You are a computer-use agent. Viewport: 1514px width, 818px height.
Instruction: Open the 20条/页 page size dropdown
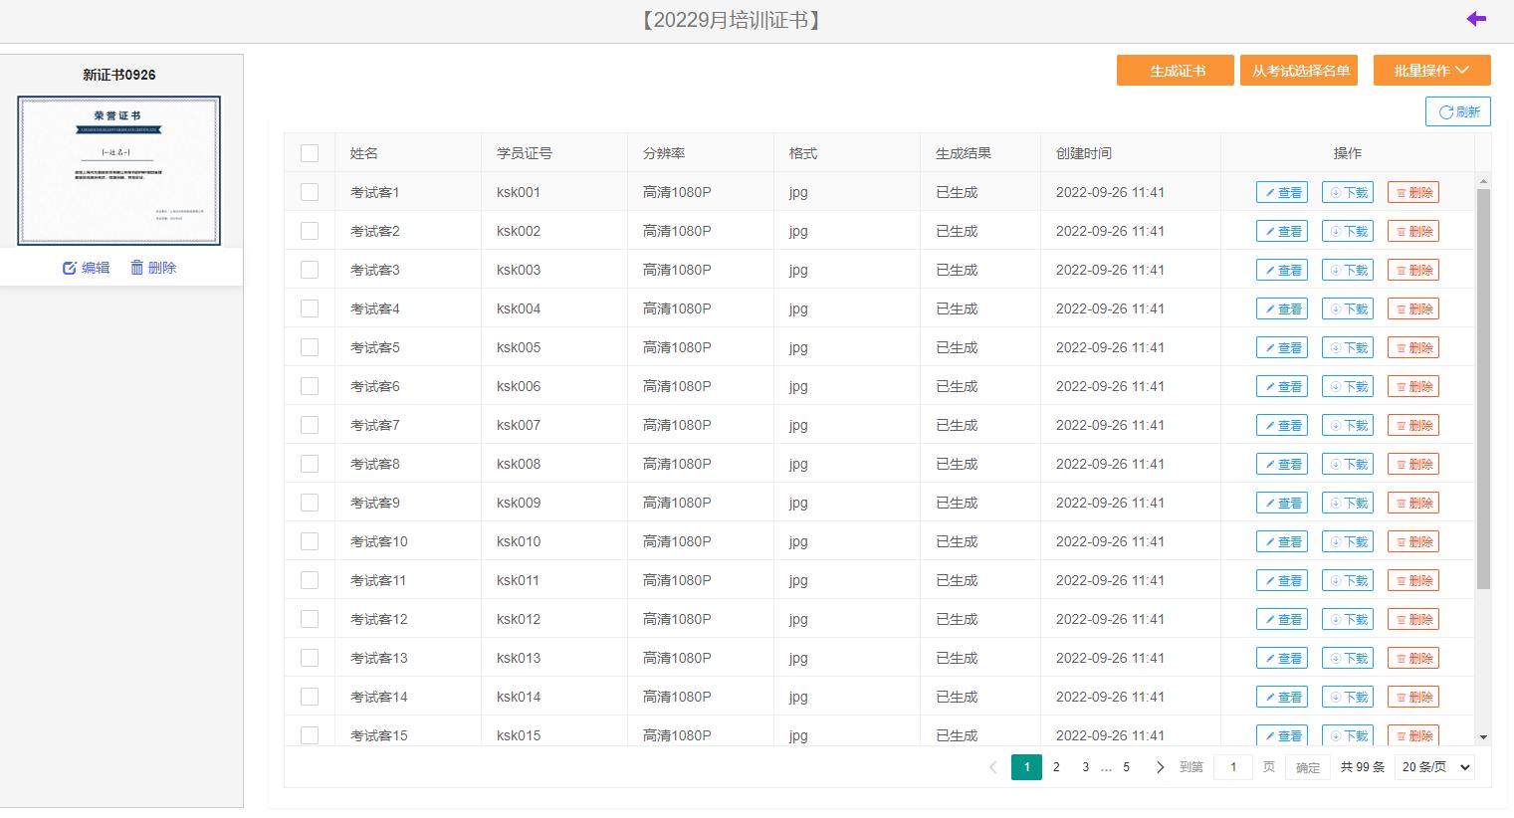(1435, 767)
